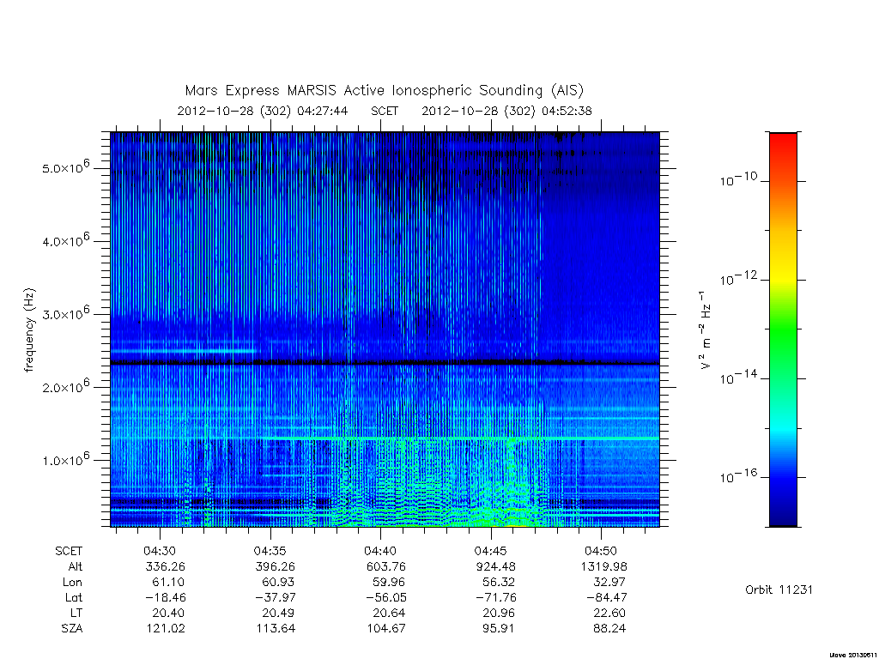Click the 3.0×10^6 frequency tick label
879x659 pixels.
65,313
